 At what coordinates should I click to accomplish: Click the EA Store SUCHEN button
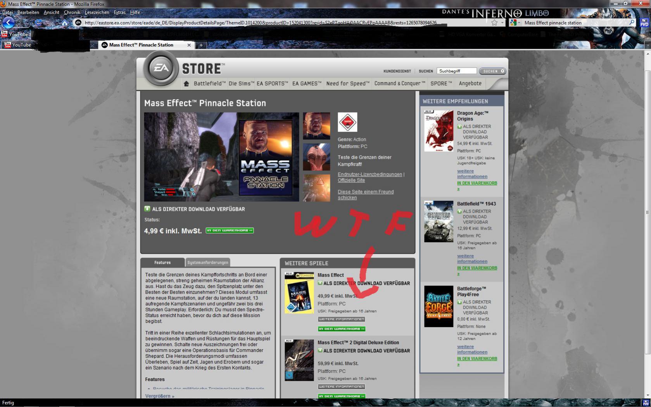[x=492, y=71]
